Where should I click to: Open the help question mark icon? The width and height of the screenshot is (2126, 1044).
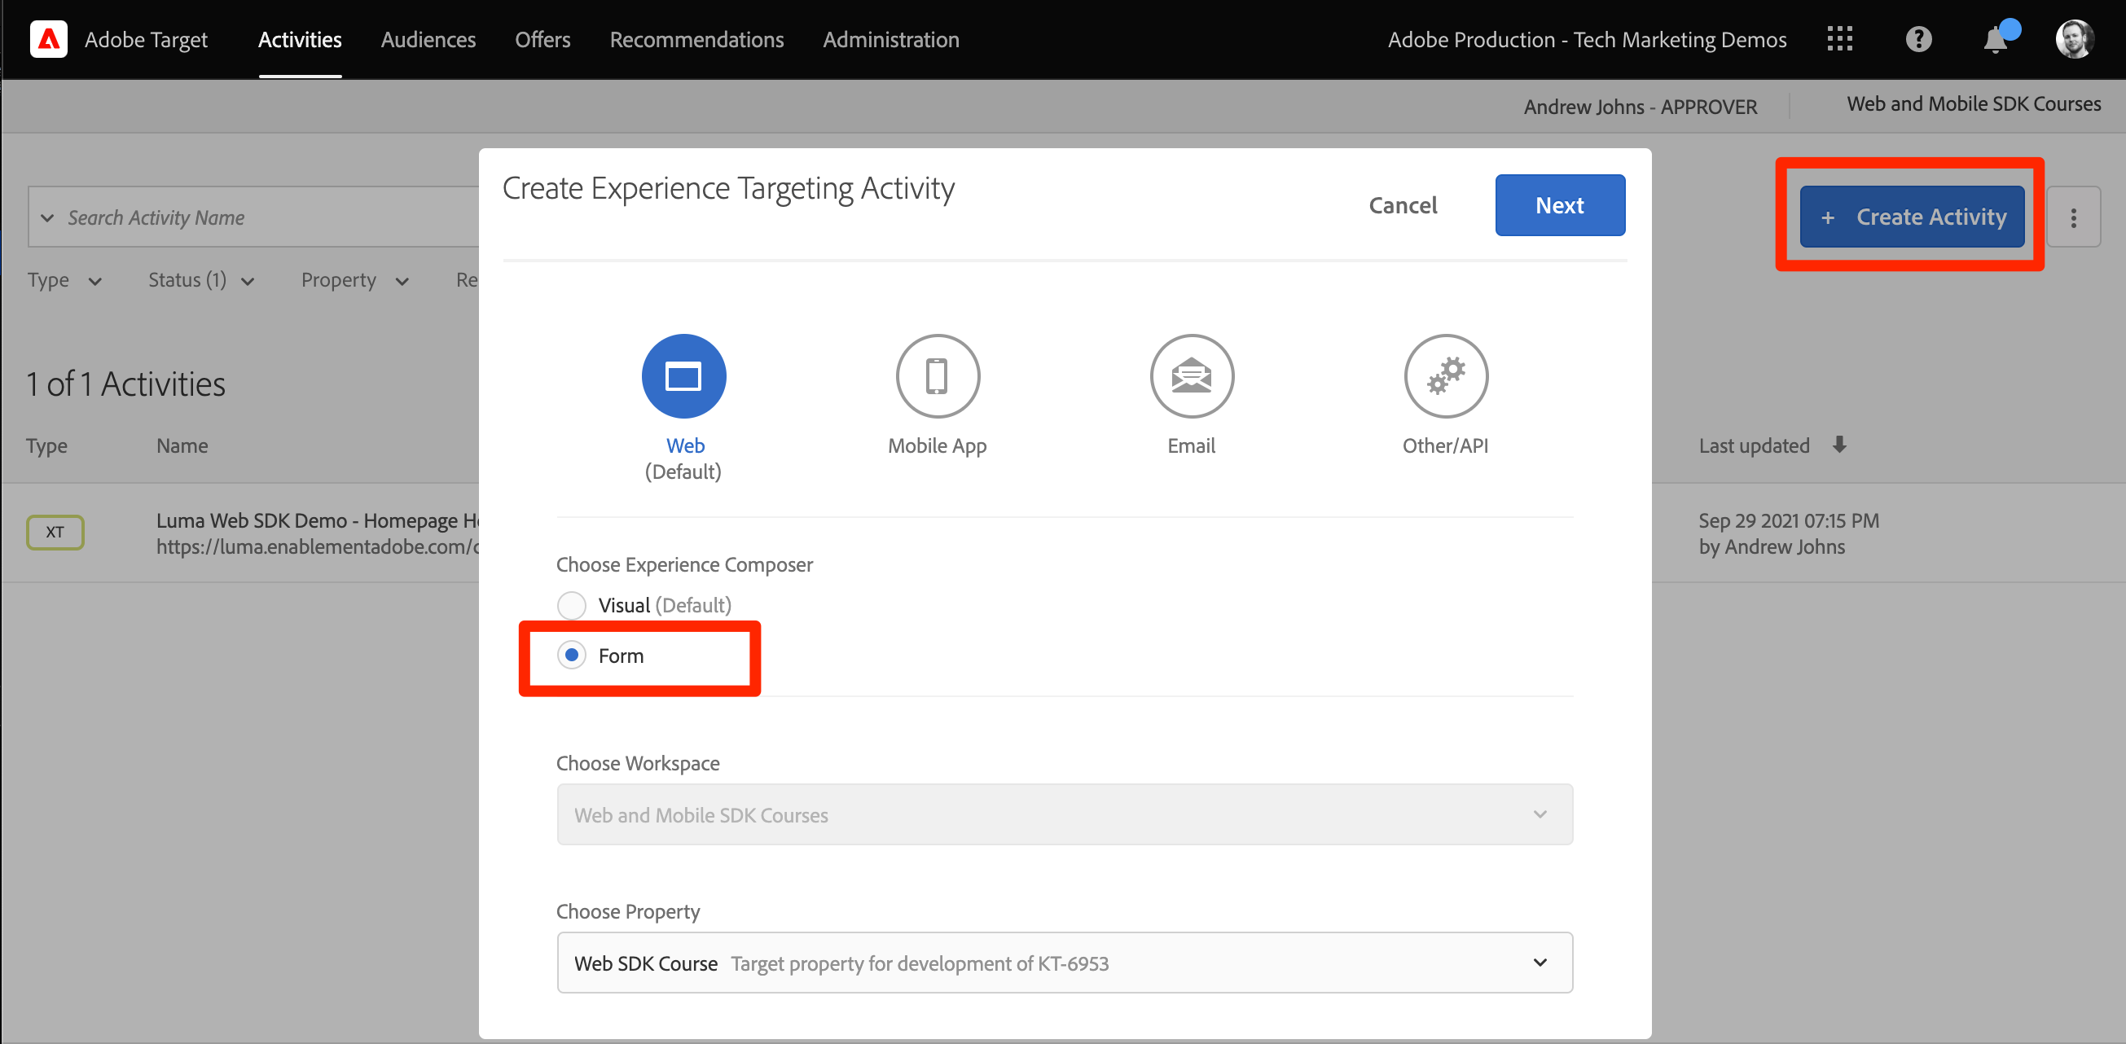click(1918, 39)
